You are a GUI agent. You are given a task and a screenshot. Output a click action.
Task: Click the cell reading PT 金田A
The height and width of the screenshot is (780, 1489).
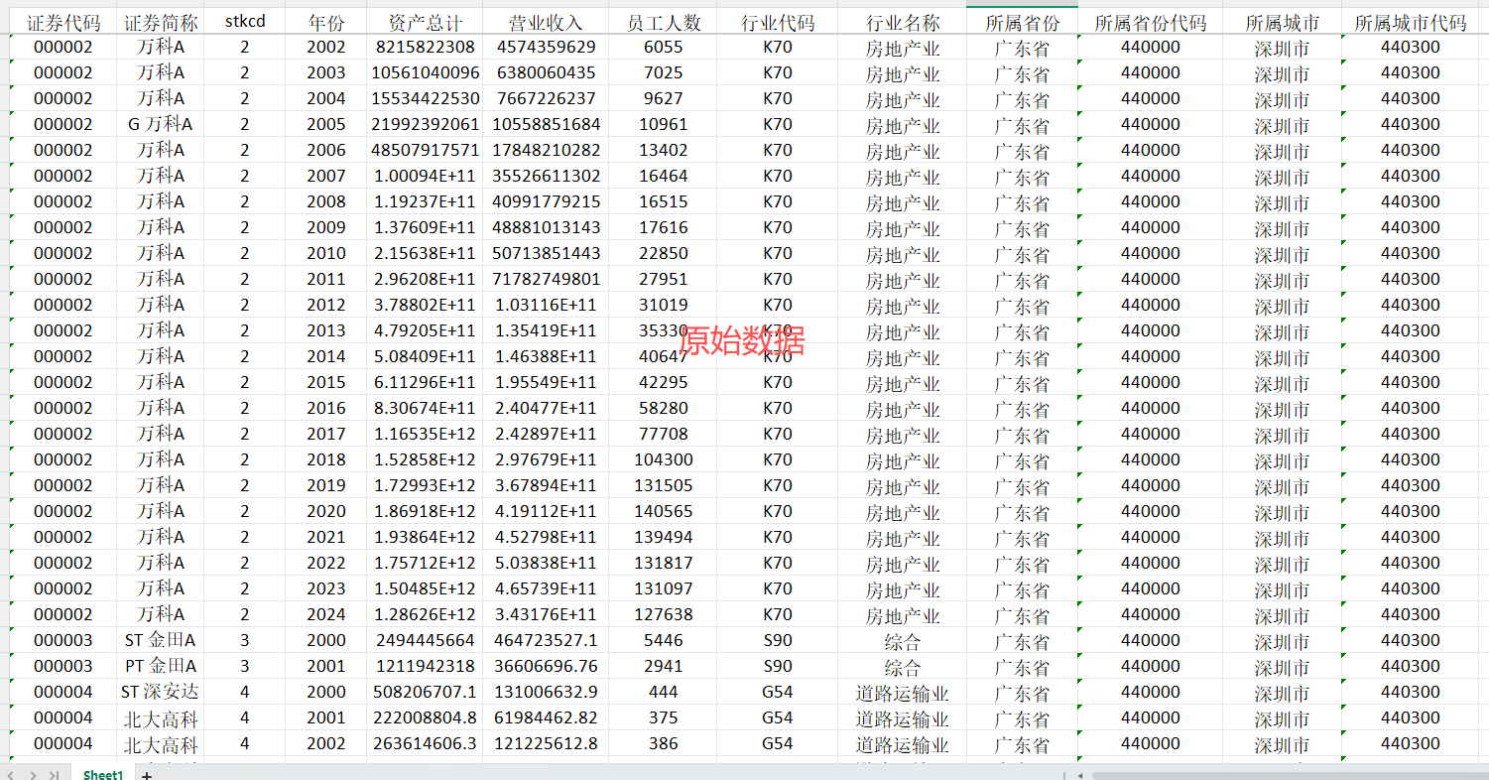(x=161, y=666)
